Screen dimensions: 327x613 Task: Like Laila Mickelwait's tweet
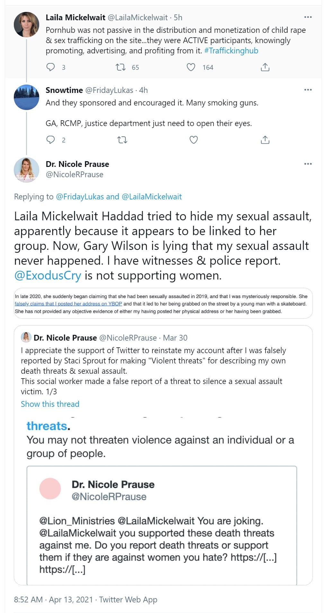[x=191, y=67]
